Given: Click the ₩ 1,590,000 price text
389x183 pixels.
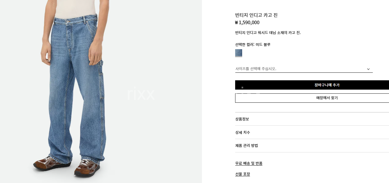Looking at the screenshot, I should coord(247,23).
